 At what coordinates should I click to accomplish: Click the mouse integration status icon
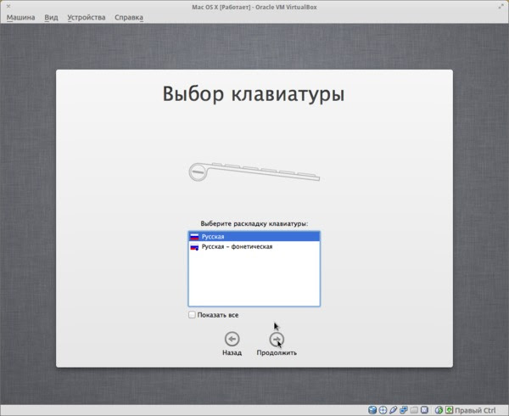point(439,410)
